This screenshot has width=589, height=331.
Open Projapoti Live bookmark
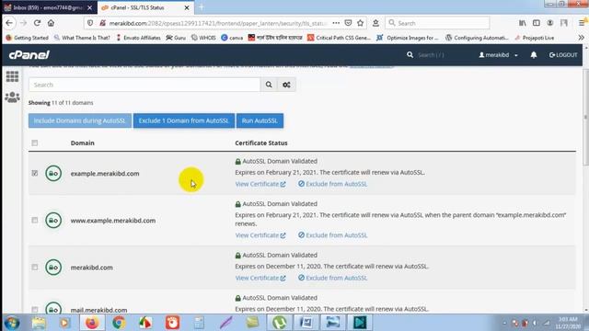tap(535, 38)
